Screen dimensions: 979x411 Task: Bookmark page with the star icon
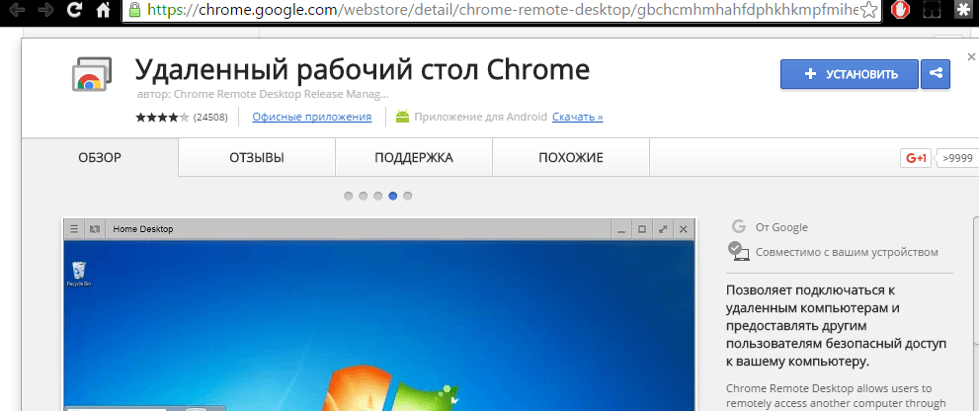coord(868,9)
